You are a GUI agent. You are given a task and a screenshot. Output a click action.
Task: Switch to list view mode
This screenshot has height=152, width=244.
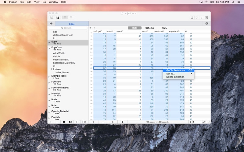pyautogui.click(x=65, y=18)
